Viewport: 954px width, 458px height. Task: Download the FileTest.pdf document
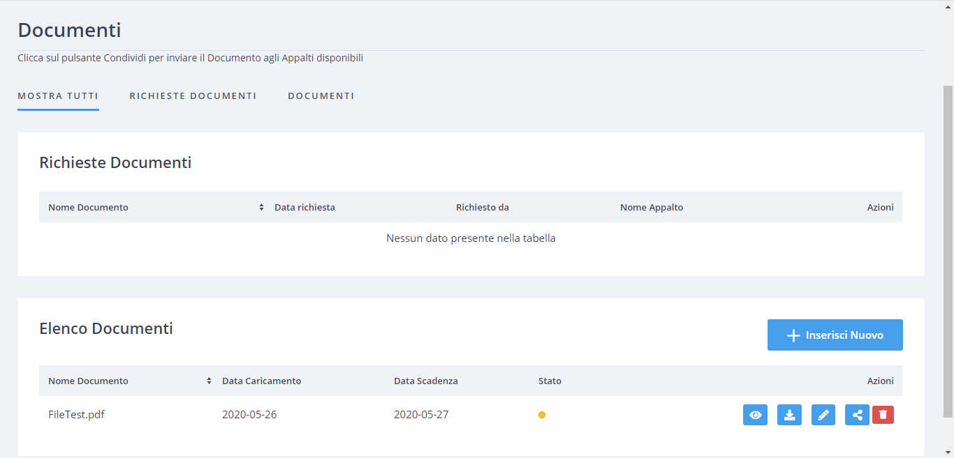pos(789,415)
